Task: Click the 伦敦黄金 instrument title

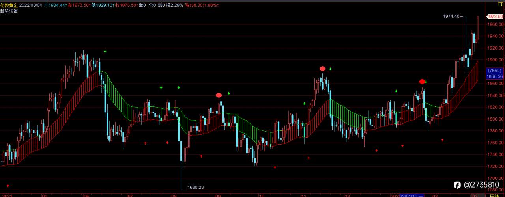Action: click(9, 6)
